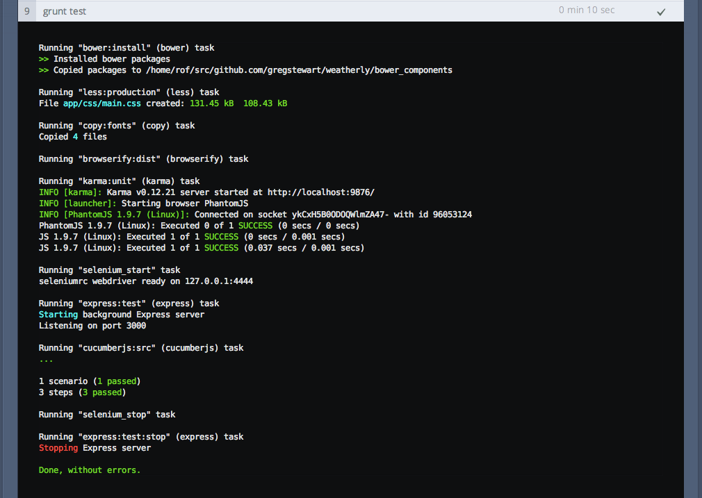Screen dimensions: 702x498
Task: Click the build number 9 badge
Action: click(x=26, y=10)
